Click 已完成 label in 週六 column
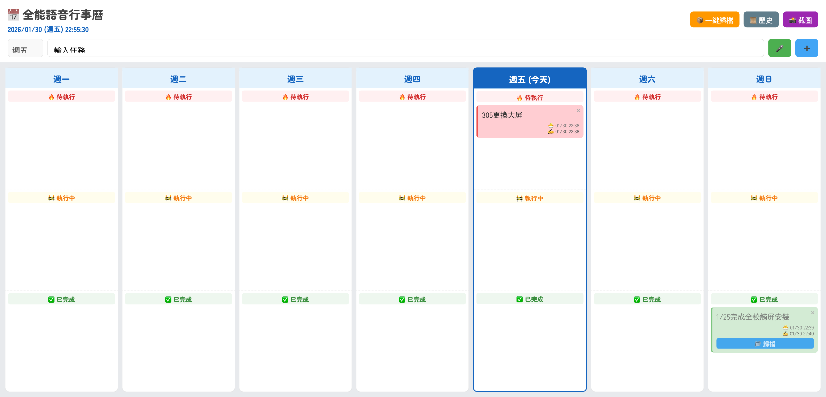Image resolution: width=826 pixels, height=397 pixels. (647, 299)
